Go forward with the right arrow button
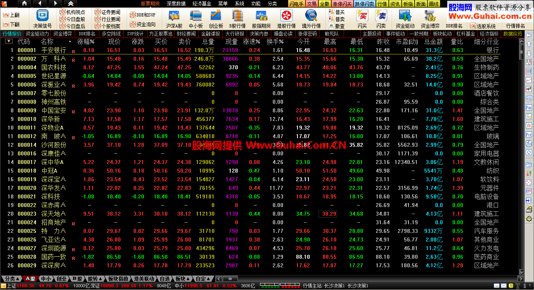Image resolution: width=534 pixels, height=290 pixels. pyautogui.click(x=55, y=4)
